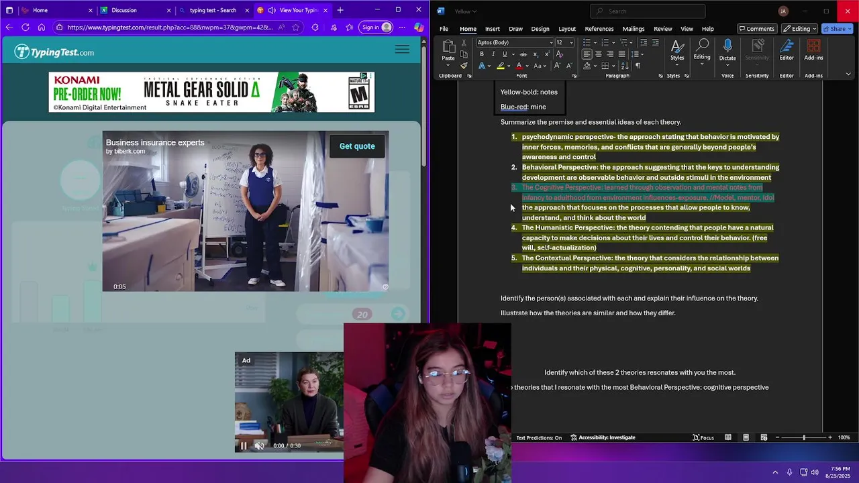The height and width of the screenshot is (483, 859).
Task: Increase paragraph indent in Word
Action: 656,42
